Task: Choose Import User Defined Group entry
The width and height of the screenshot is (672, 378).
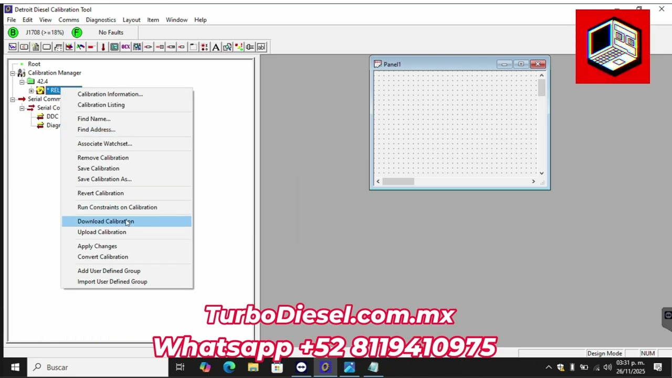Action: point(127,281)
